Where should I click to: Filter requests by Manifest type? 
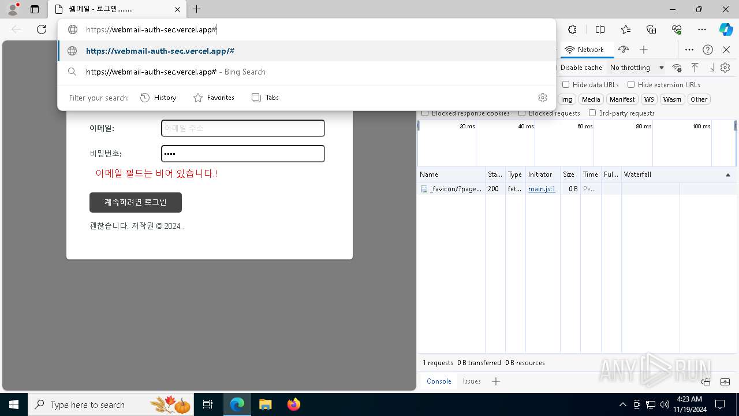[622, 99]
